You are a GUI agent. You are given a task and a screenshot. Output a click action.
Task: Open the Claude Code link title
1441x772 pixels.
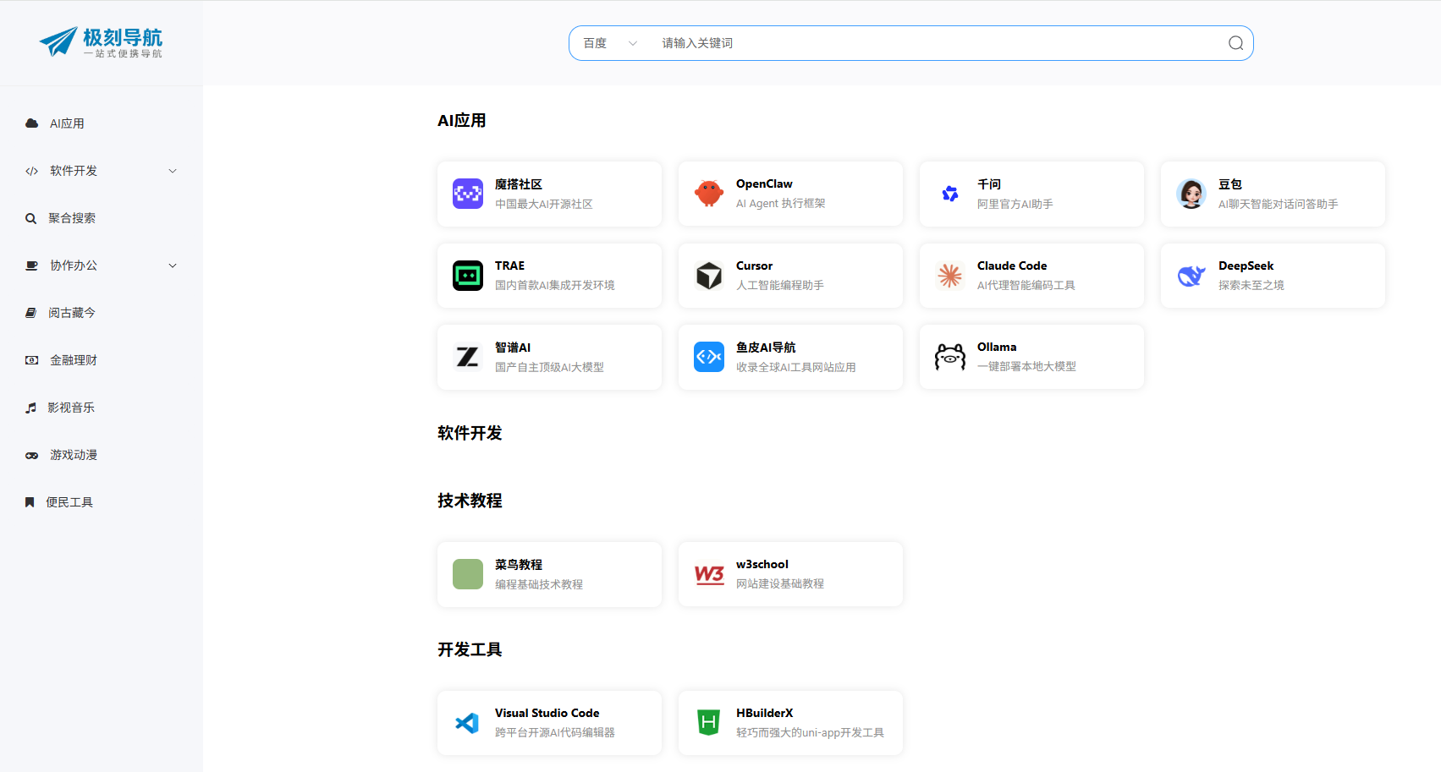(1012, 266)
